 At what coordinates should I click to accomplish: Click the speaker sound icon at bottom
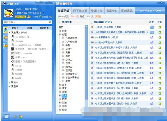coord(15,117)
